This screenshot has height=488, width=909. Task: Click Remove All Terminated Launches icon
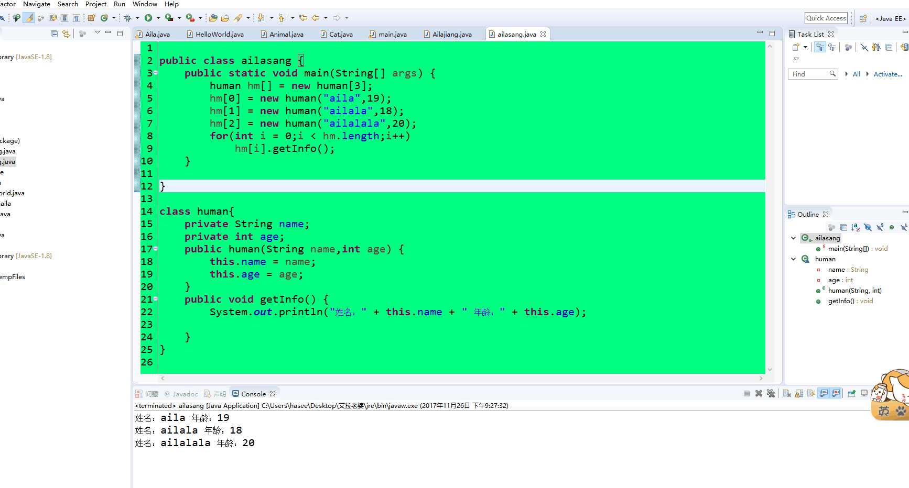(771, 393)
